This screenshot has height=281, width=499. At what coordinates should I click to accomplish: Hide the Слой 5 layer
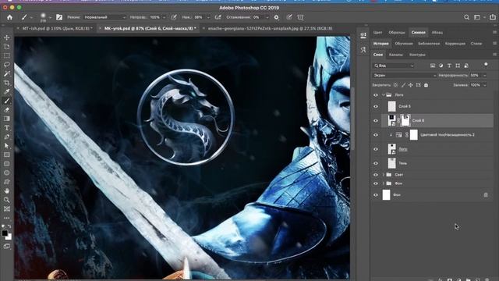click(376, 106)
